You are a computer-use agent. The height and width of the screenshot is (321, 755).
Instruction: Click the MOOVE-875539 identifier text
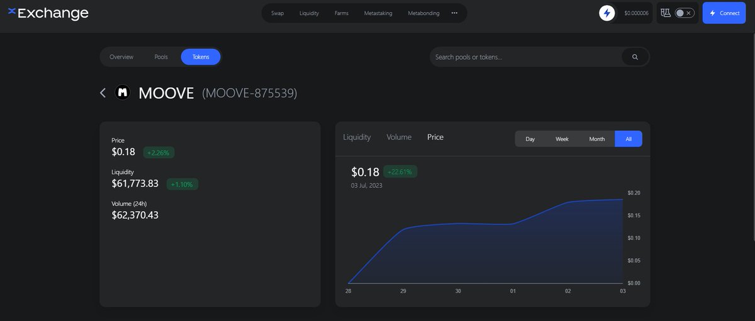click(250, 93)
